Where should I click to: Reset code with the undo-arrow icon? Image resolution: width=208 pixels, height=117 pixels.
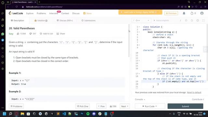[192, 20]
